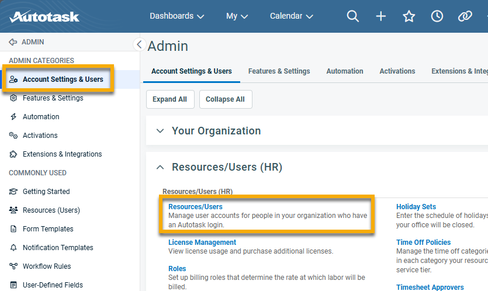The width and height of the screenshot is (488, 291).
Task: Select Automation in sidebar
Action: tap(41, 117)
